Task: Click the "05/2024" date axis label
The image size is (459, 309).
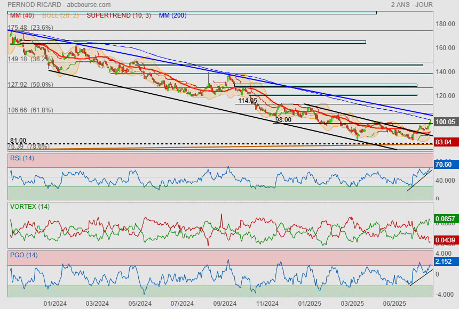Action: [140, 304]
